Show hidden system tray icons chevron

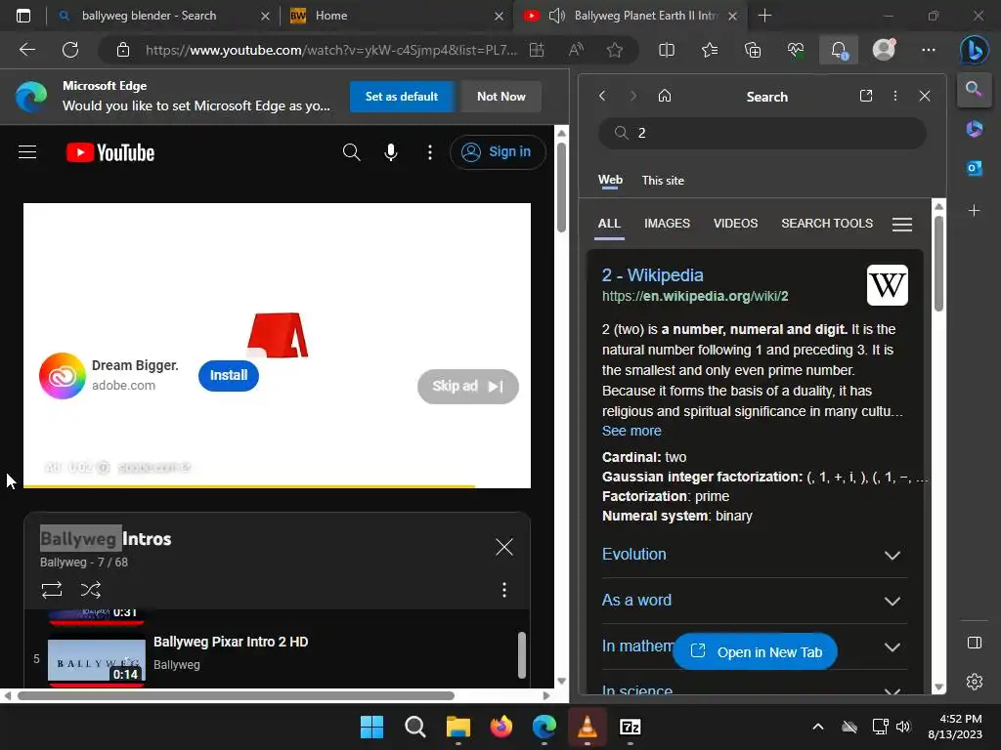click(x=818, y=727)
